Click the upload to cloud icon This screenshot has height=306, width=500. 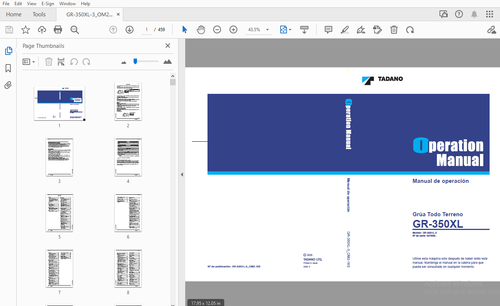42,30
